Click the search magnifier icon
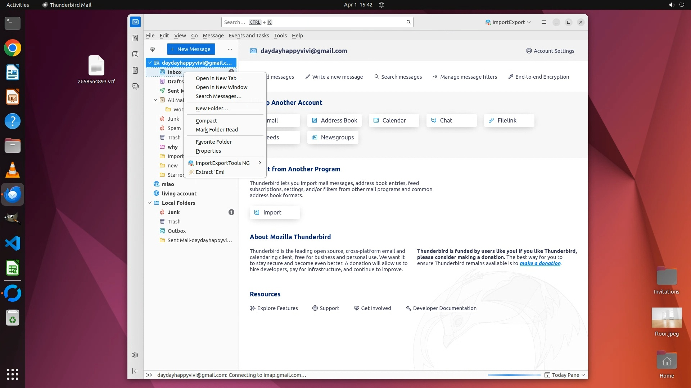This screenshot has height=388, width=691. (408, 22)
